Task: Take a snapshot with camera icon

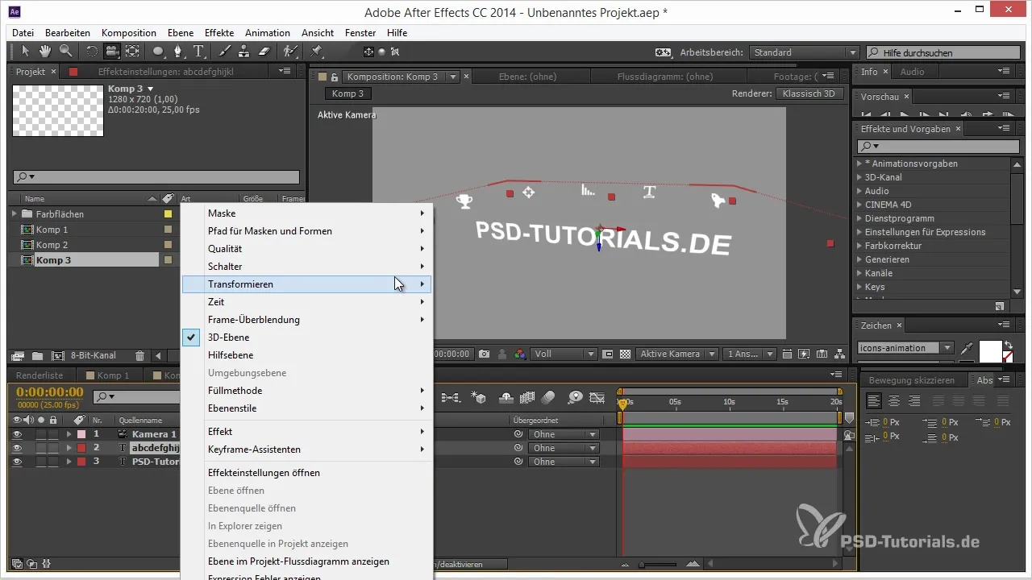Action: [485, 354]
